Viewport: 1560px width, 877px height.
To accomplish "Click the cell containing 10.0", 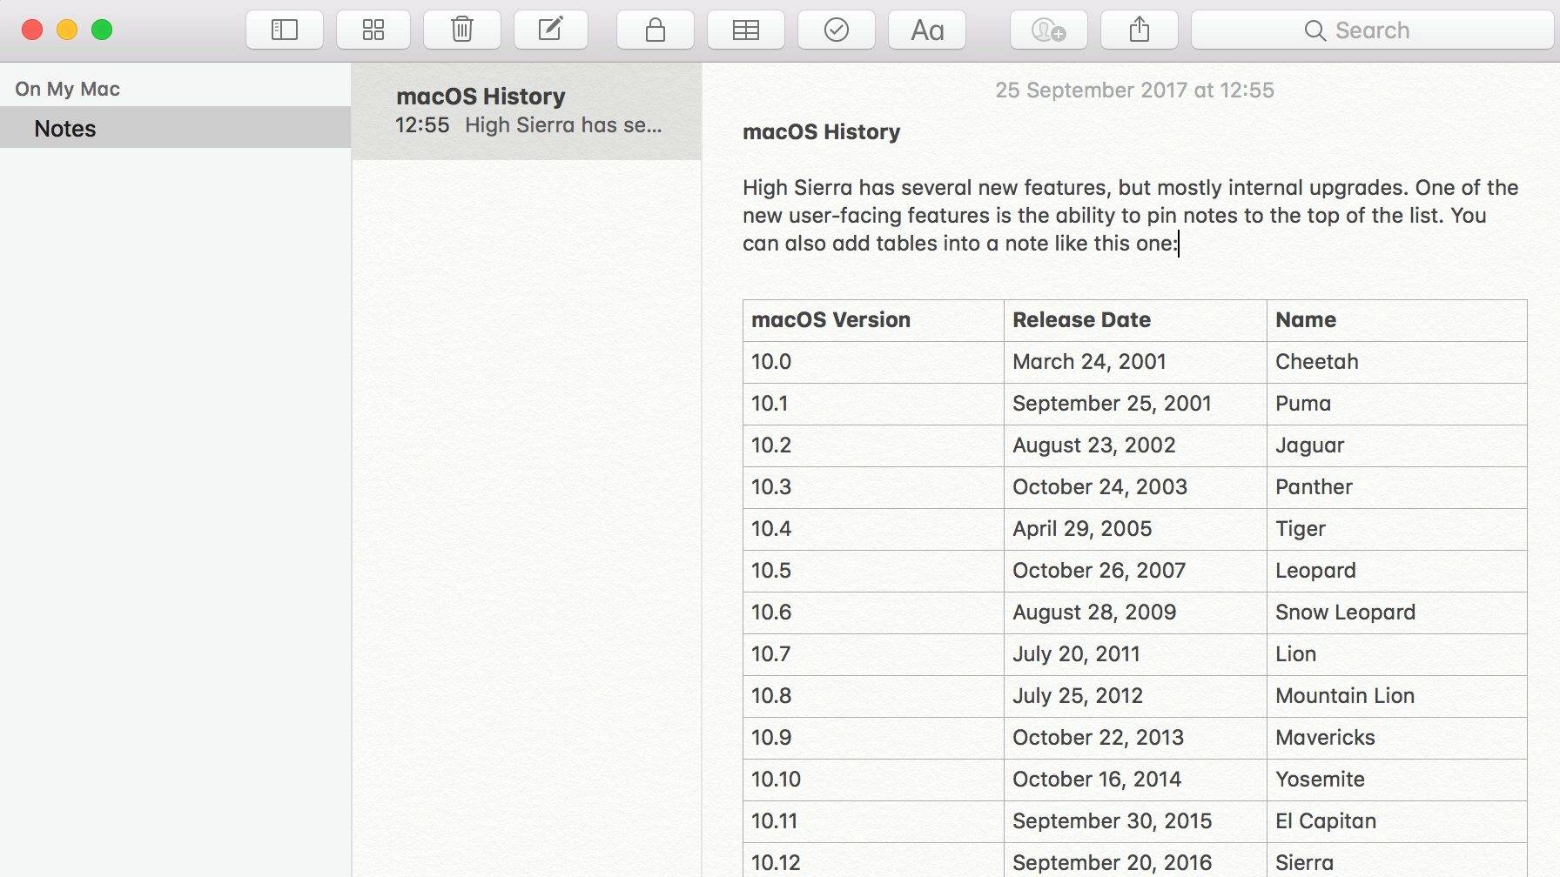I will [x=873, y=362].
